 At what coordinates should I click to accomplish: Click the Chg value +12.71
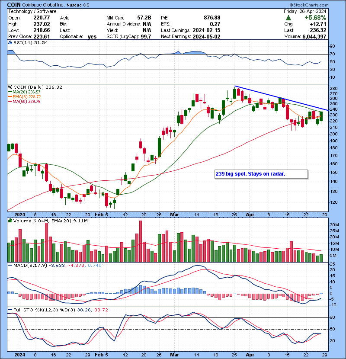click(x=318, y=24)
